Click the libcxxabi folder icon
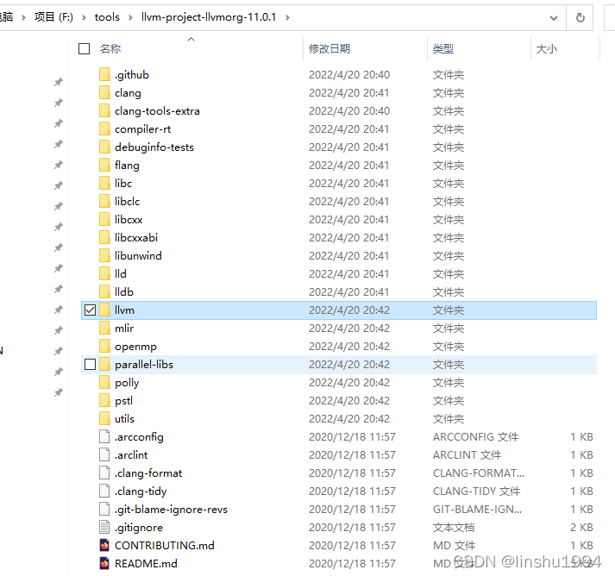The height and width of the screenshot is (576, 615). click(x=104, y=237)
